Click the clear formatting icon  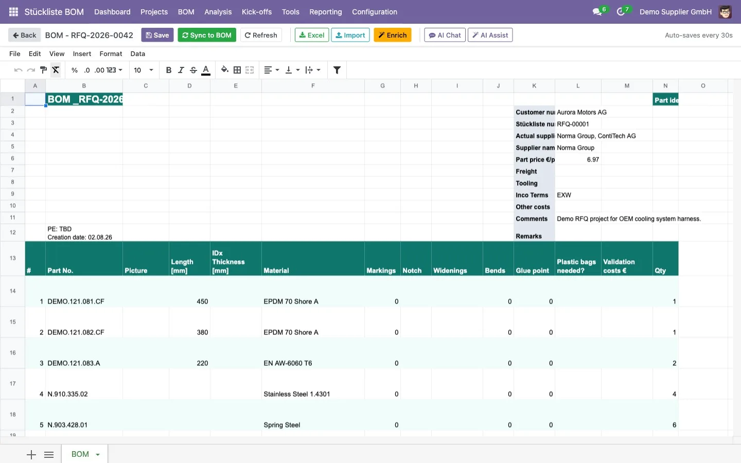[56, 70]
